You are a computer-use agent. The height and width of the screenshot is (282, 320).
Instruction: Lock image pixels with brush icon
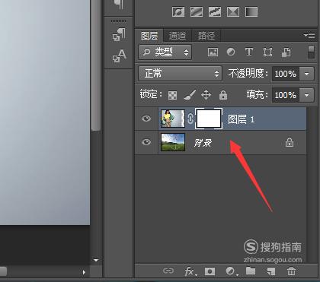(190, 95)
